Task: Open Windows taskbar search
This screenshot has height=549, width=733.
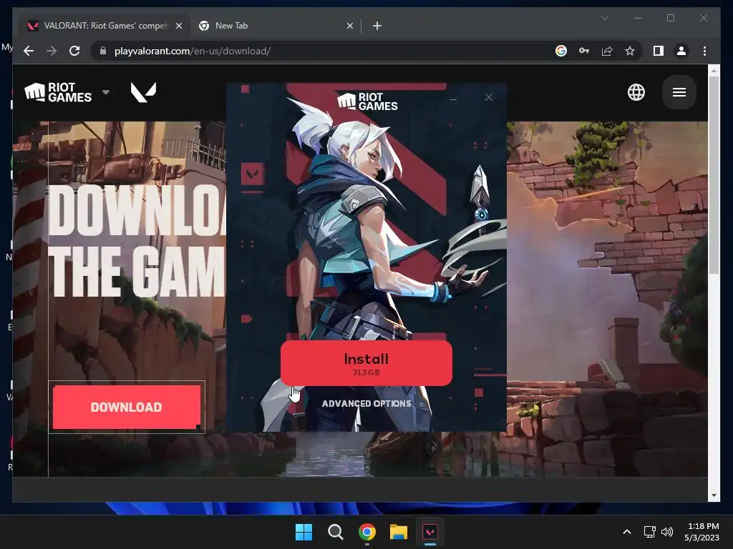Action: click(335, 532)
